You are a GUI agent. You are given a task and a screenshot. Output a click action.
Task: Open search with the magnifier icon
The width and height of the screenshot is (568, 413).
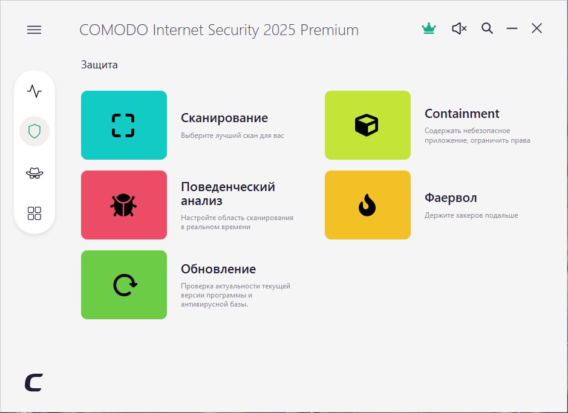[487, 28]
